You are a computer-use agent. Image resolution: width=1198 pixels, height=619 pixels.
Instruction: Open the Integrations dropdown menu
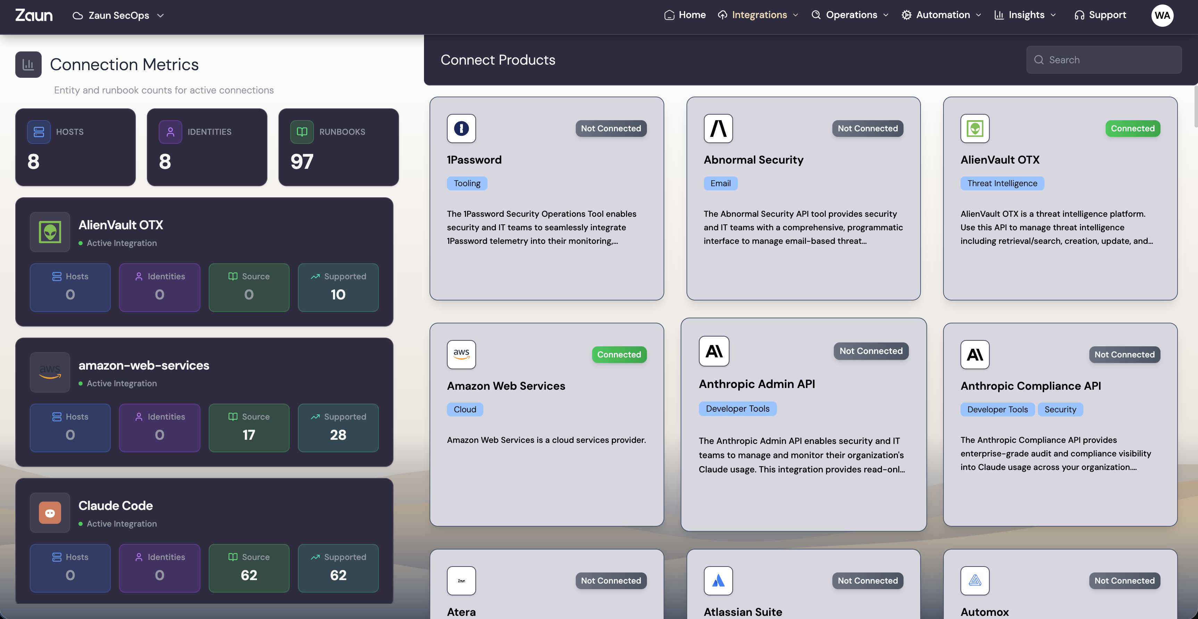pos(758,15)
